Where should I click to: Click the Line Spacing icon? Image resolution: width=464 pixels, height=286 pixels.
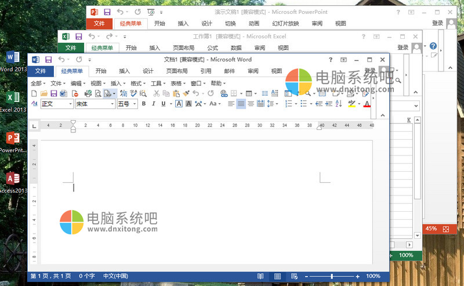(x=270, y=104)
